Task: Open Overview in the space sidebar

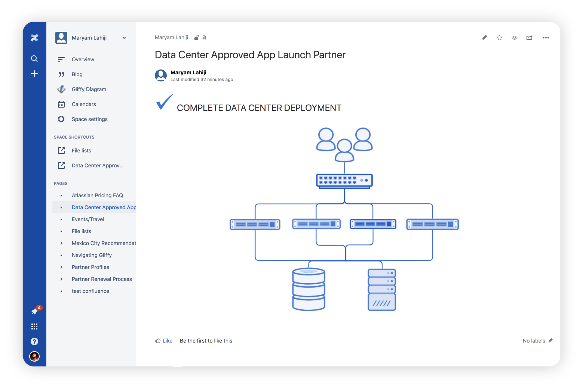Action: pos(83,59)
